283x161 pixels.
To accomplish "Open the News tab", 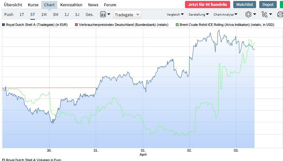I will pos(93,5).
